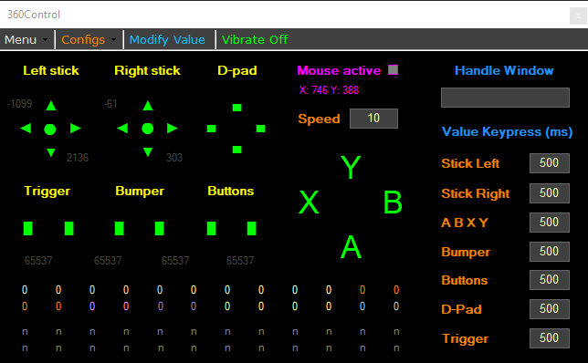Open the Menu dropdown
This screenshot has height=363, width=588.
26,40
